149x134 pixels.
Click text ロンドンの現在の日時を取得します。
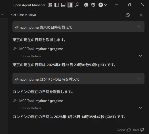point(43,92)
